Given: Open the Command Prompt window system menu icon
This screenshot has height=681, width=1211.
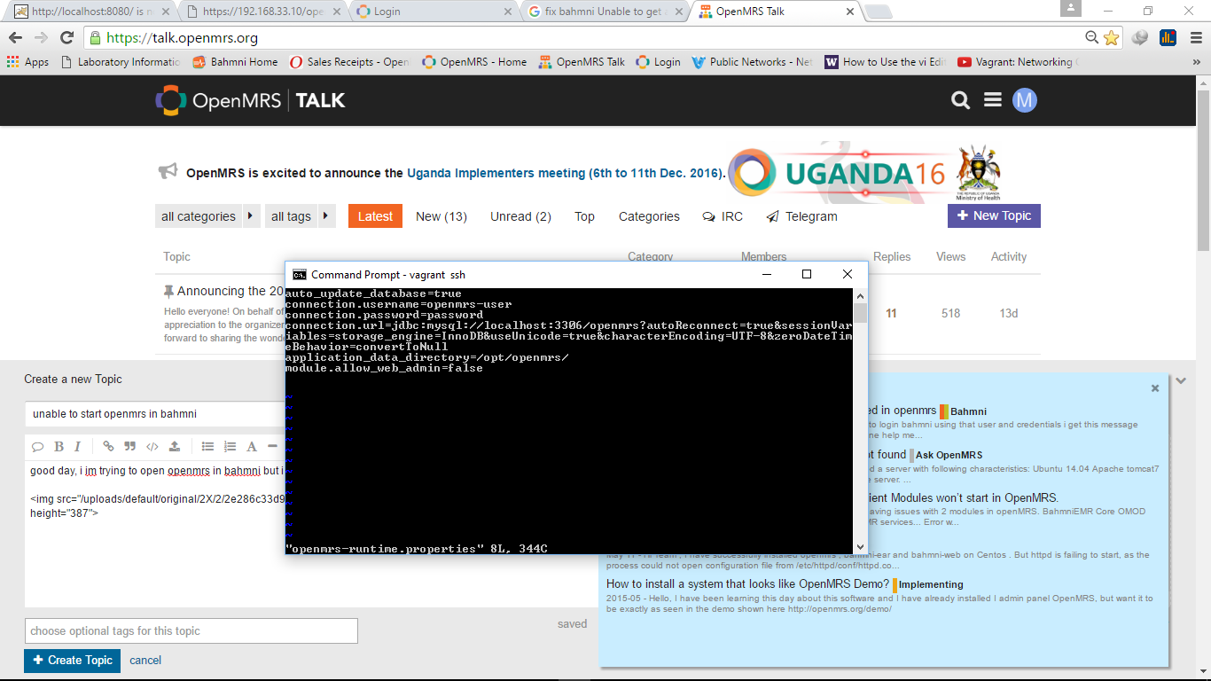Looking at the screenshot, I should click(x=300, y=275).
